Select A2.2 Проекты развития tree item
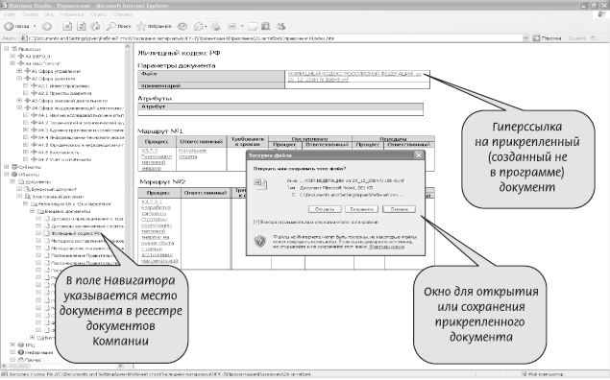Image resolution: width=610 pixels, height=380 pixels. (65, 93)
